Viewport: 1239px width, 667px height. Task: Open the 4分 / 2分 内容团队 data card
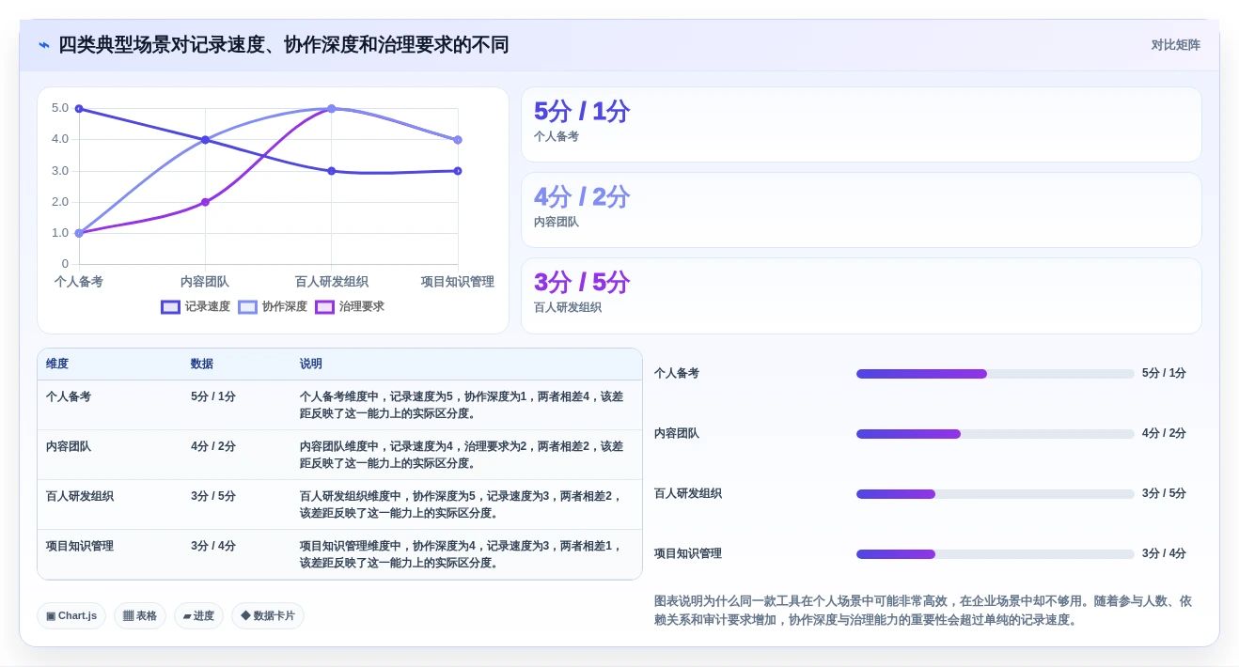pyautogui.click(x=861, y=209)
